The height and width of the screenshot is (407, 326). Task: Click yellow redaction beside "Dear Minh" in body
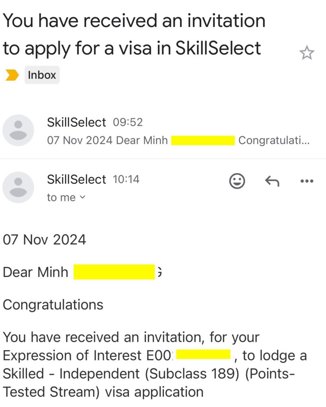click(114, 272)
